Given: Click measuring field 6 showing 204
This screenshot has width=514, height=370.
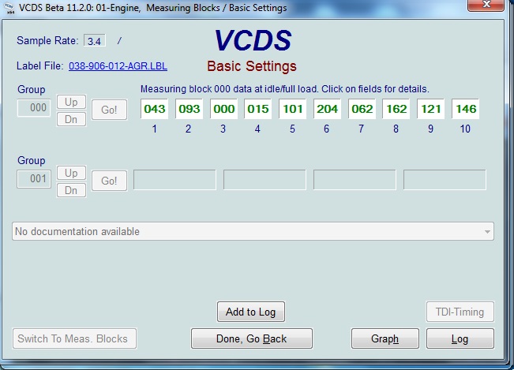Looking at the screenshot, I should [x=327, y=109].
